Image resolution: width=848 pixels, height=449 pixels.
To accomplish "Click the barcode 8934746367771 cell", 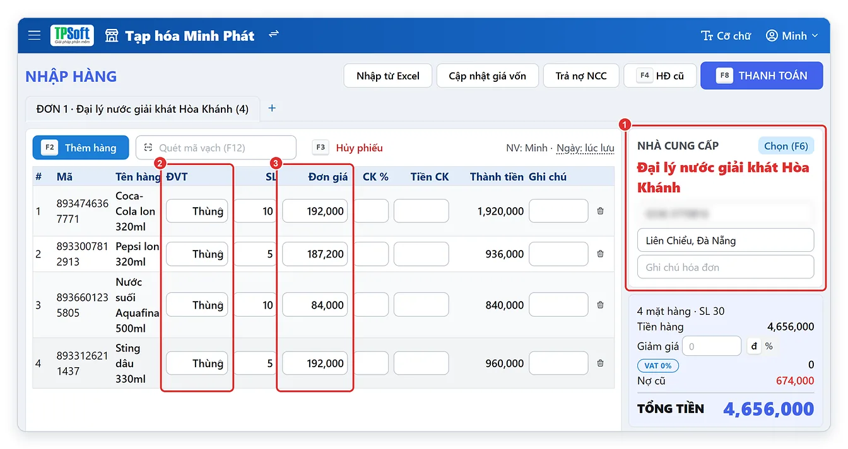I will (82, 212).
